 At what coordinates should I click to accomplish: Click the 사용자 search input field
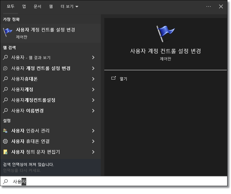point(114,181)
